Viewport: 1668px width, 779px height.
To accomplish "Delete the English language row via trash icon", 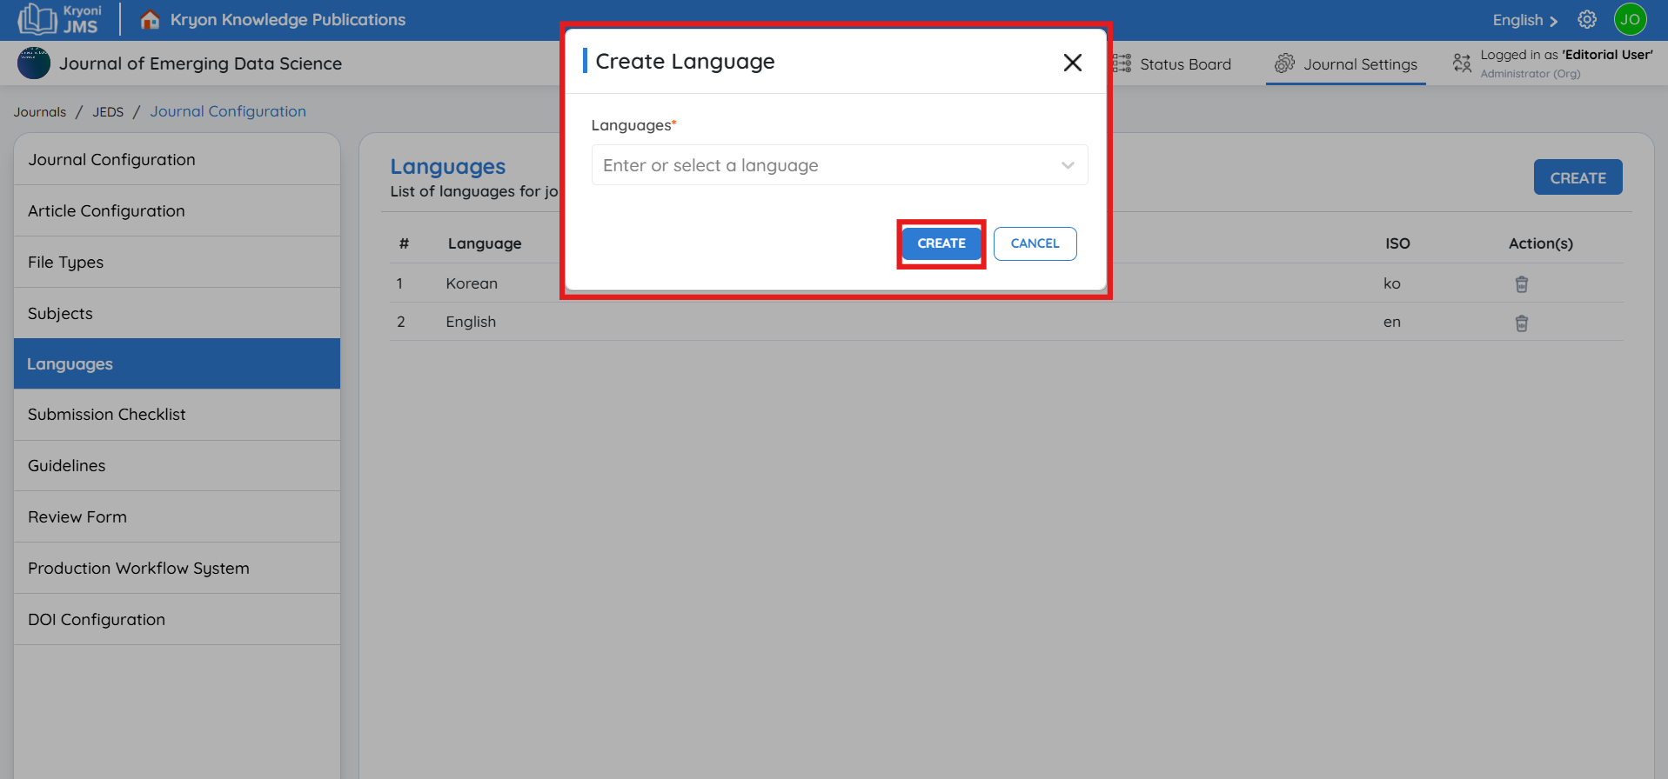I will pos(1521,323).
